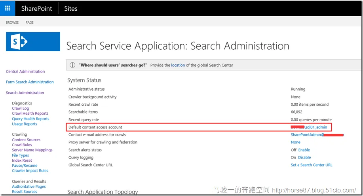Go to Farm Search Administration

coord(30,82)
